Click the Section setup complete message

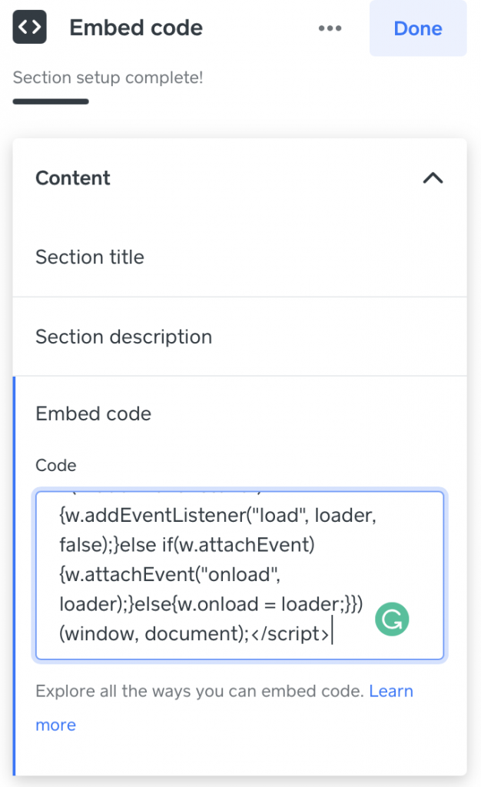[107, 78]
